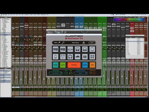Click the MixChecker Pro logo checkbox icon
Viewport: 149px width, 112px height.
pos(66,38)
